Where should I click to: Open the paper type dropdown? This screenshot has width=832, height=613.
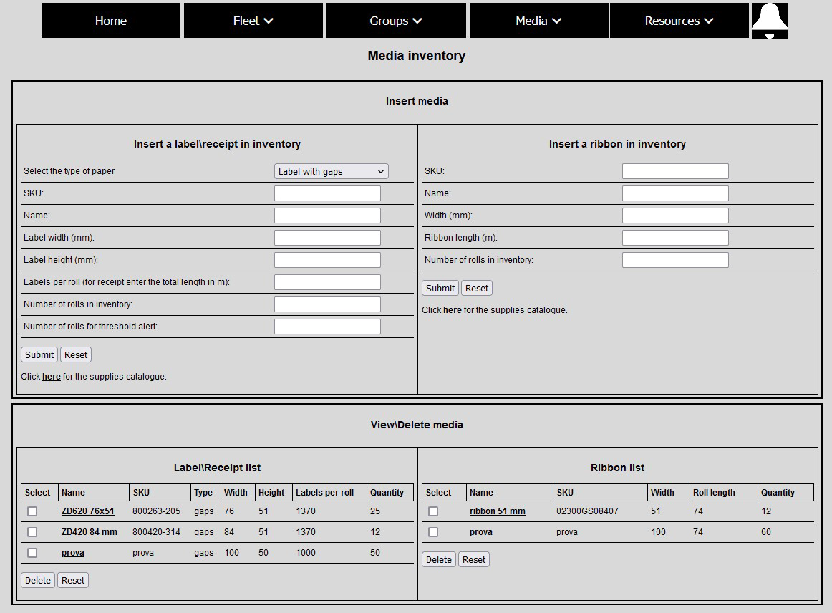tap(331, 171)
